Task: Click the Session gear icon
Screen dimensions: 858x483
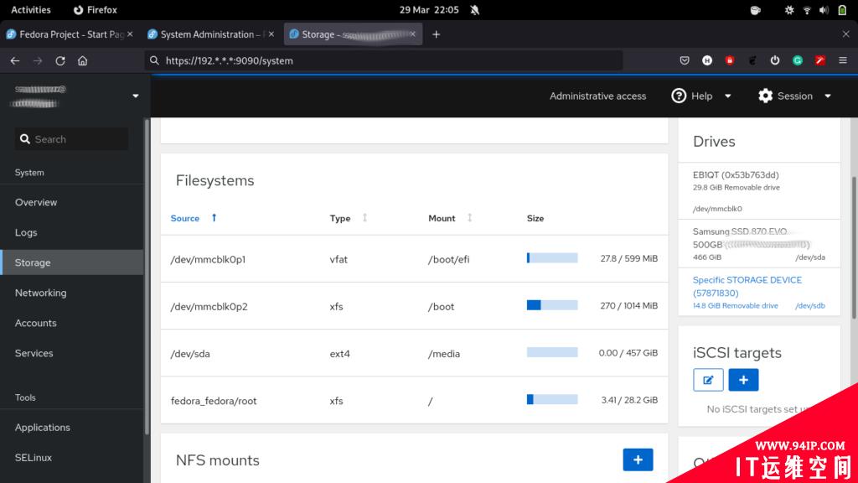Action: (766, 96)
